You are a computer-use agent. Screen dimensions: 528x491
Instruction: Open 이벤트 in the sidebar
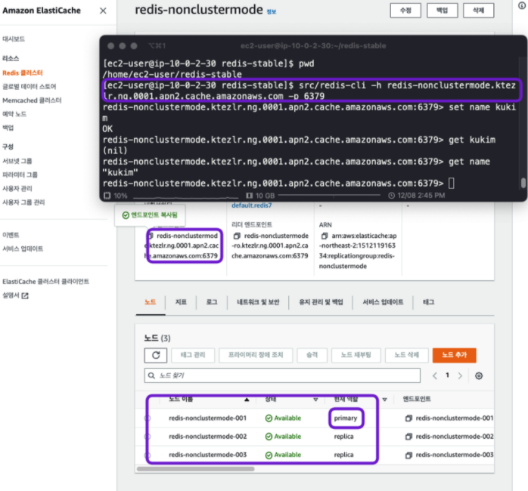11,235
